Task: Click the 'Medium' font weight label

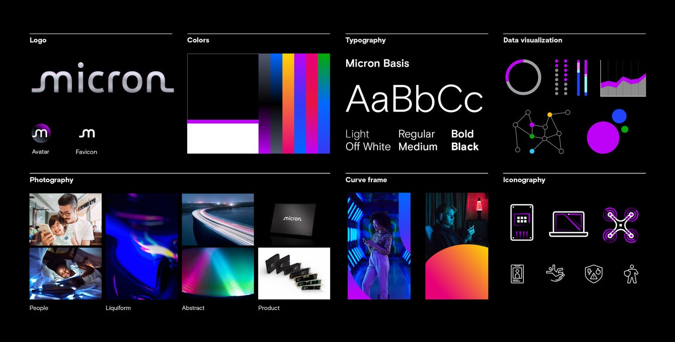Action: [x=418, y=147]
